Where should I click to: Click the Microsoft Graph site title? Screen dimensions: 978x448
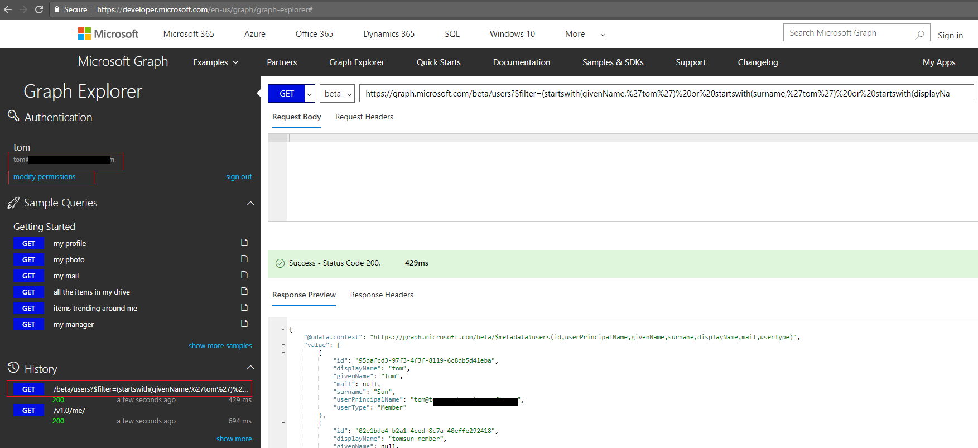123,61
